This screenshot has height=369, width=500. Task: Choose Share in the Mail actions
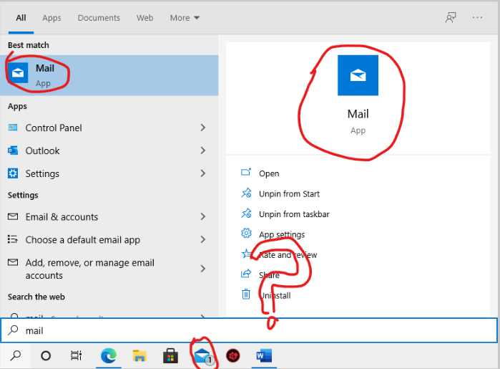(269, 275)
